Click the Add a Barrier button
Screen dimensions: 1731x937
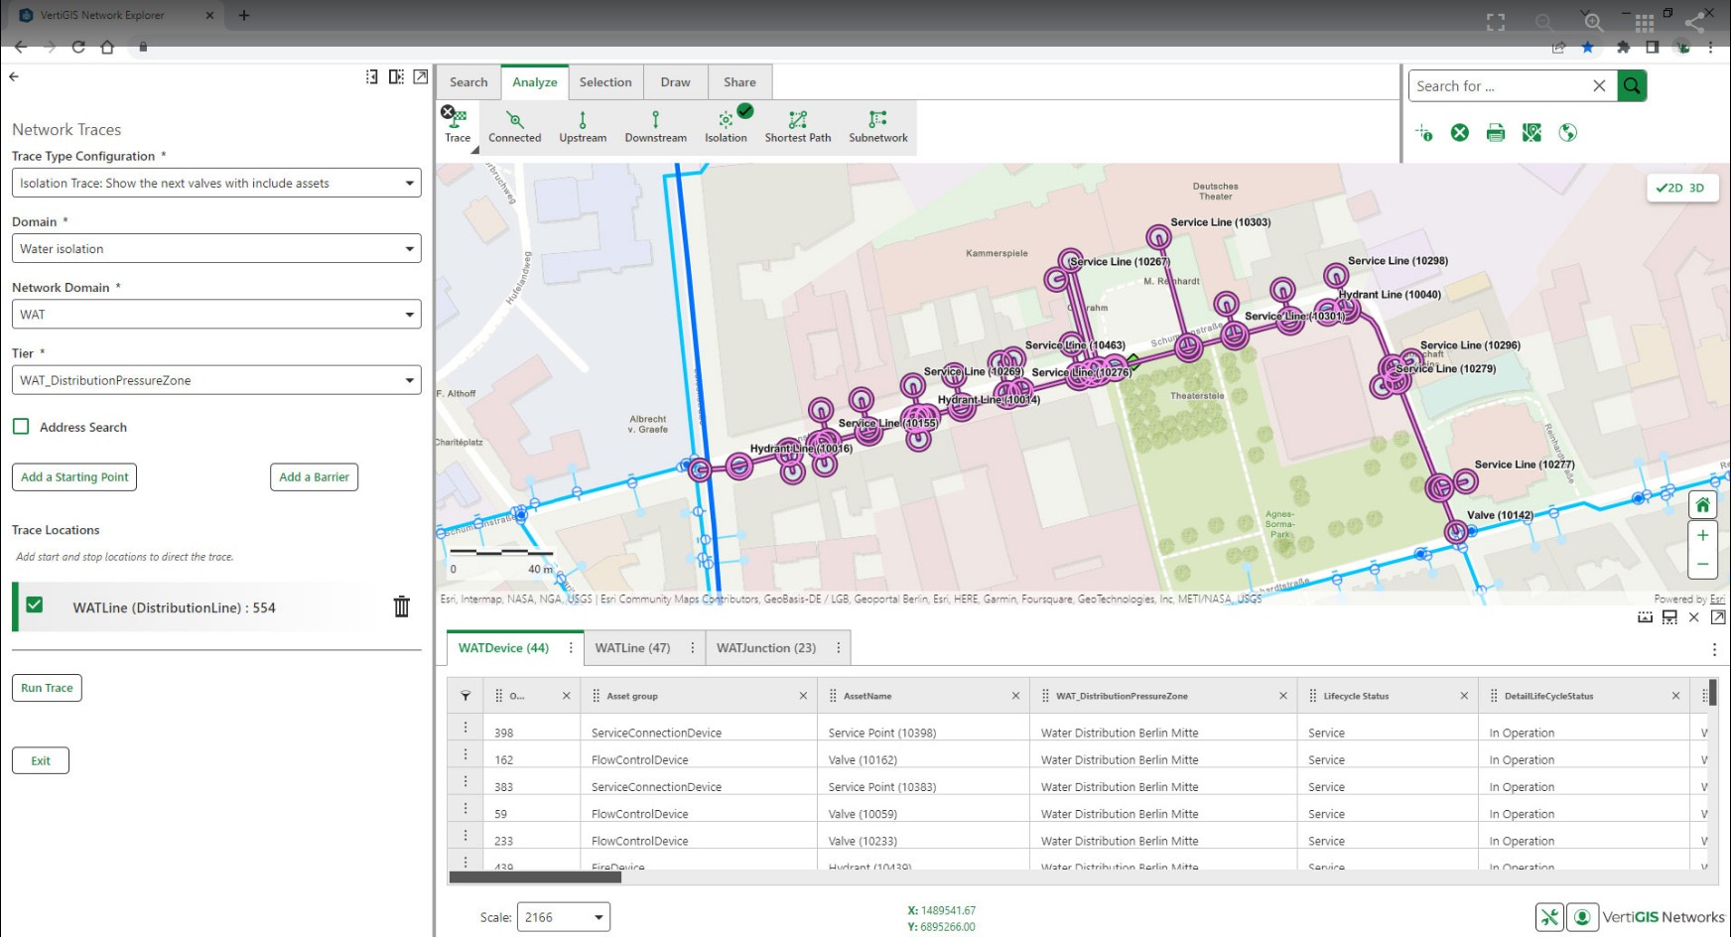[x=314, y=477]
